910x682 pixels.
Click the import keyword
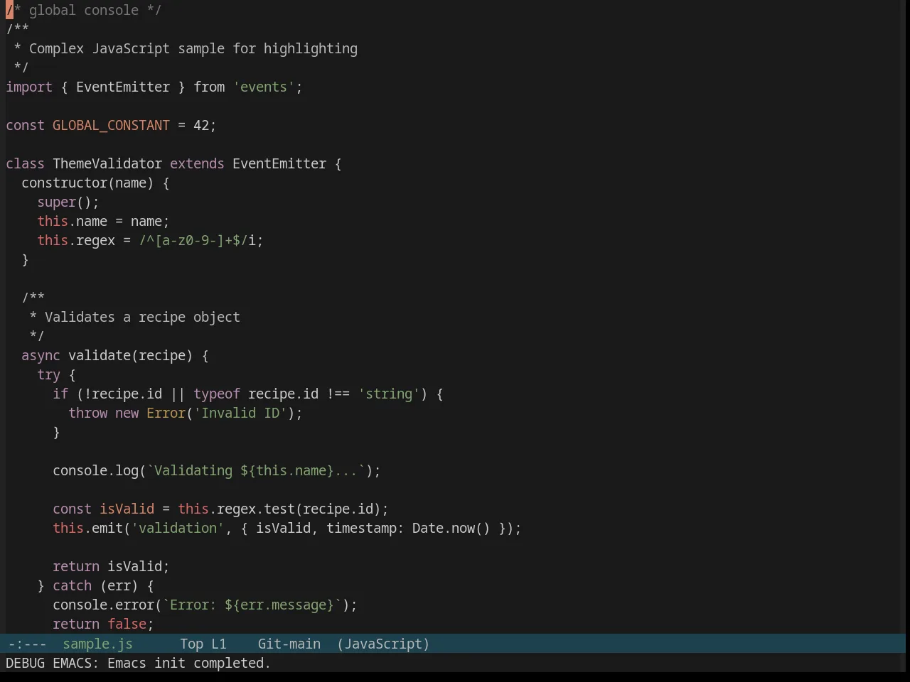tap(29, 87)
